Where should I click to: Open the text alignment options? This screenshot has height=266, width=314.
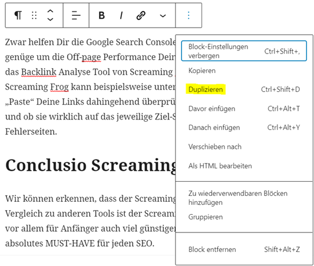coord(76,15)
